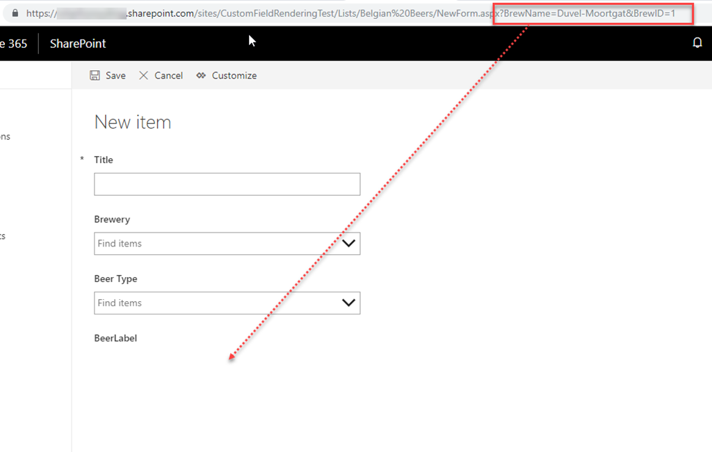Open the notifications bell
The width and height of the screenshot is (712, 452).
click(697, 43)
